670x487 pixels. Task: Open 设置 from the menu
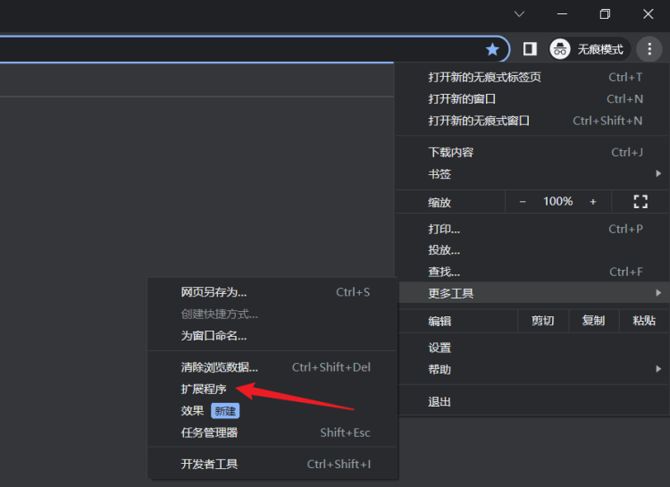[x=532, y=348]
